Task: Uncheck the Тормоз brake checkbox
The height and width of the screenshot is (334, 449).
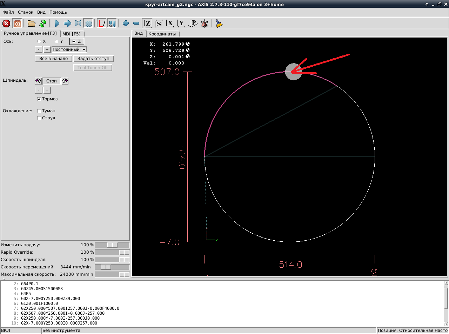Action: tap(39, 99)
